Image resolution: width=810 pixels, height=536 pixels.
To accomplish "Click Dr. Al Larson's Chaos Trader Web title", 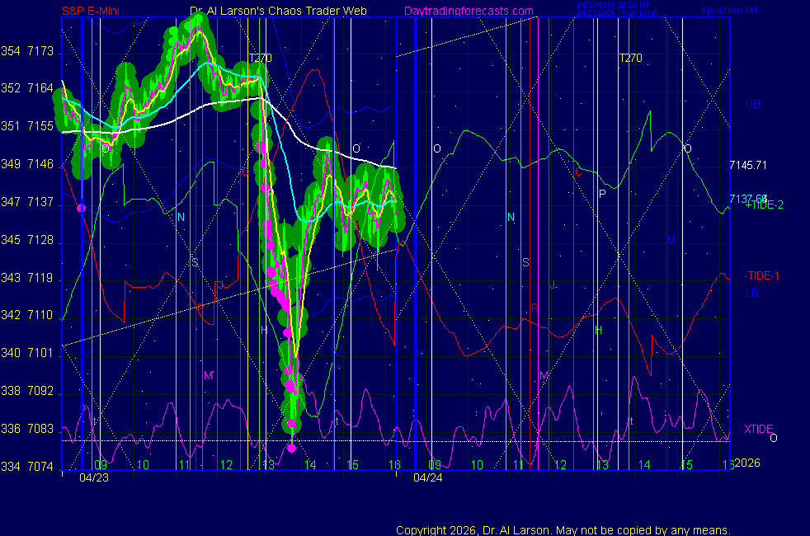I will (278, 11).
